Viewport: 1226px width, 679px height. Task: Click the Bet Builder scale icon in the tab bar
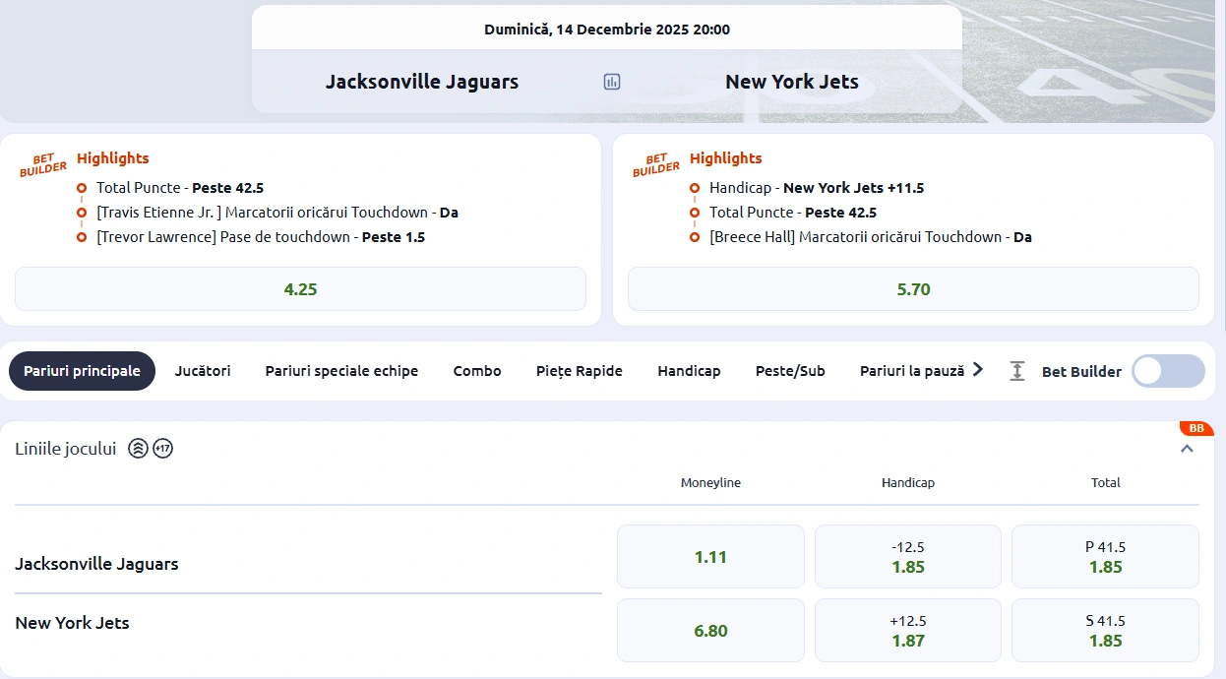(1015, 371)
